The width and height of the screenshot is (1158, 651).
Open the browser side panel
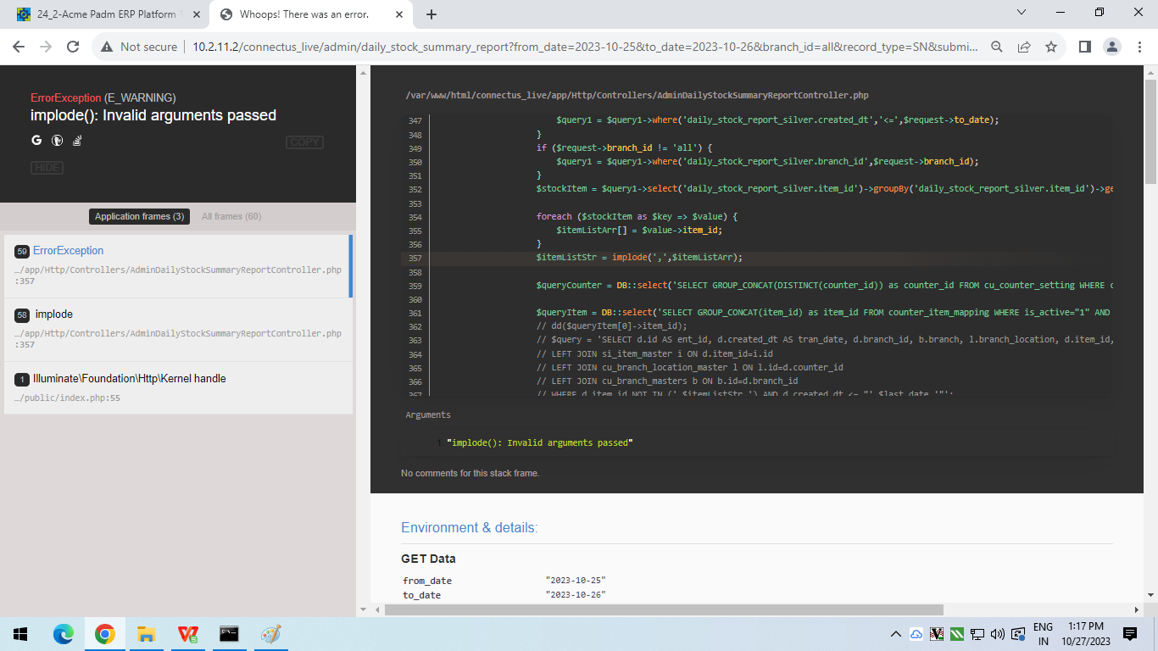click(x=1084, y=47)
